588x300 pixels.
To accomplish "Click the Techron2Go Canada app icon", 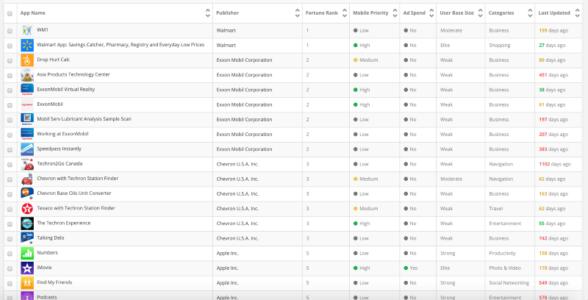I will [27, 164].
